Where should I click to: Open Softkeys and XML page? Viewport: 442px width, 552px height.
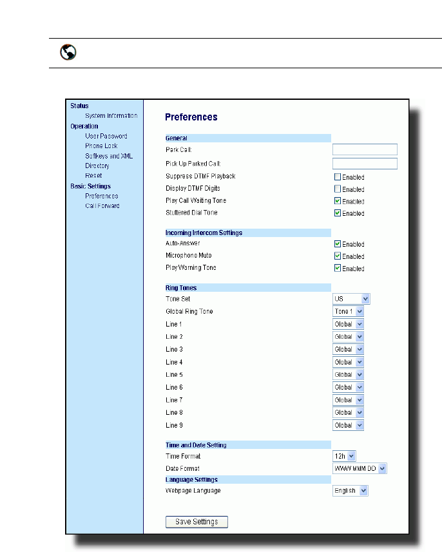pos(109,156)
